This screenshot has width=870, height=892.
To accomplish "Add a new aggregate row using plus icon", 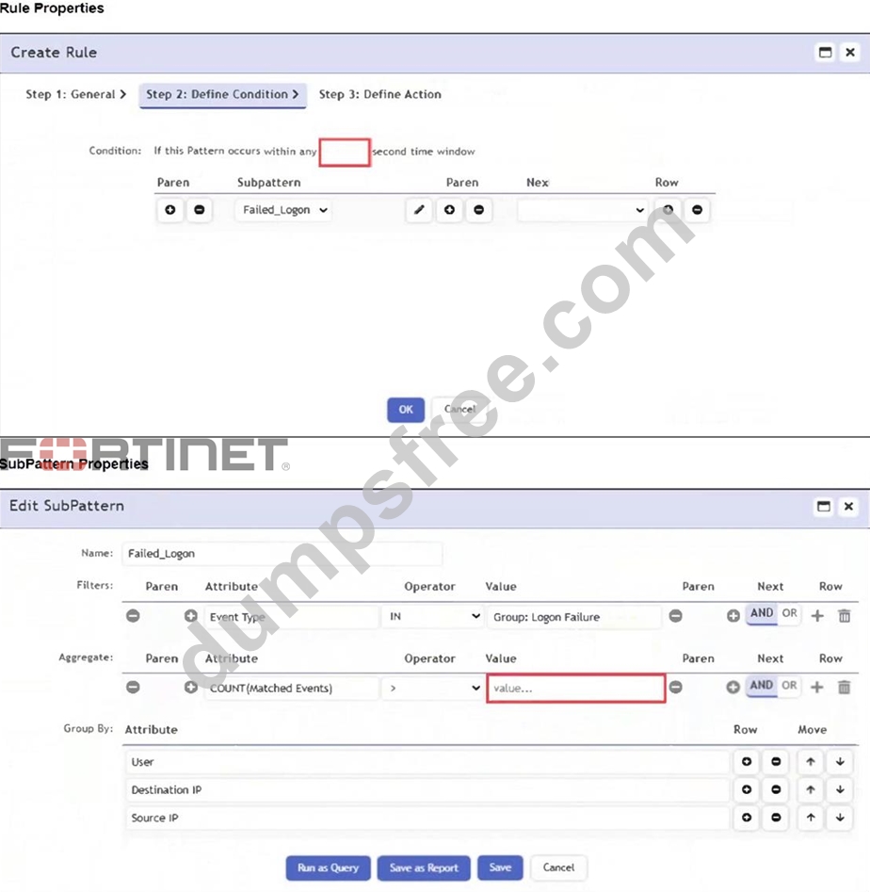I will 817,688.
